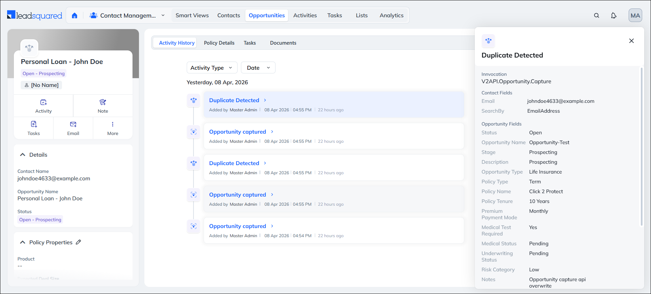
Task: Click the MA user profile avatar
Action: click(x=635, y=16)
